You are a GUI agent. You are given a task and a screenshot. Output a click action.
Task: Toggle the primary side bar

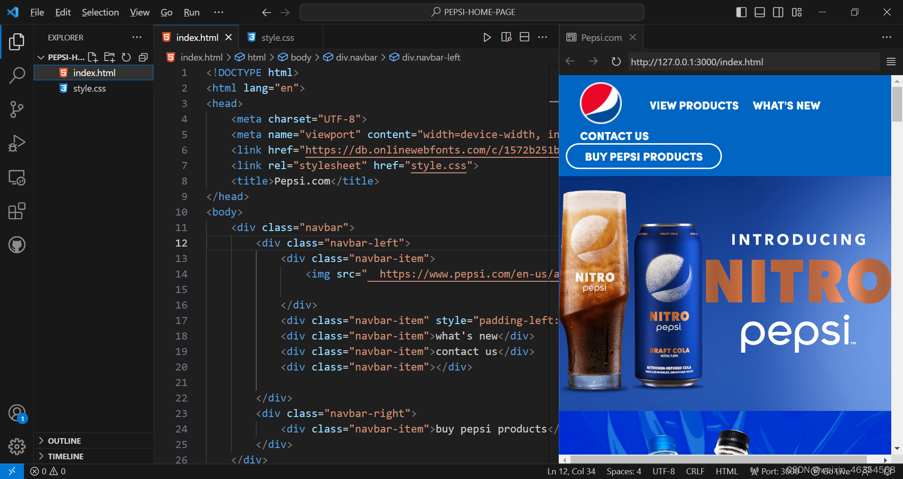[741, 12]
